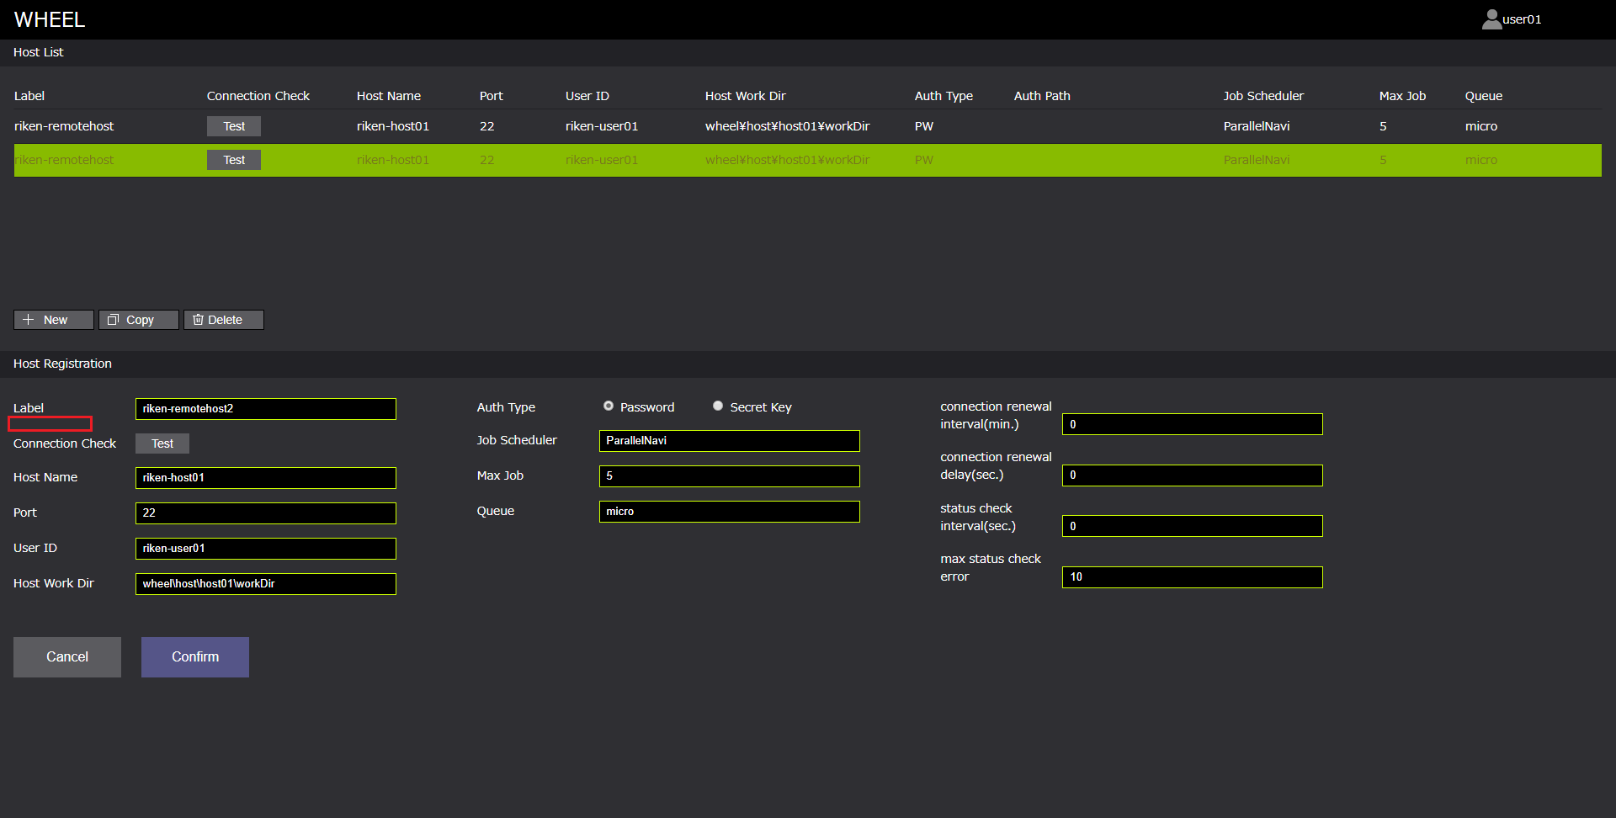Image resolution: width=1616 pixels, height=818 pixels.
Task: Click the Port input field
Action: coord(265,513)
